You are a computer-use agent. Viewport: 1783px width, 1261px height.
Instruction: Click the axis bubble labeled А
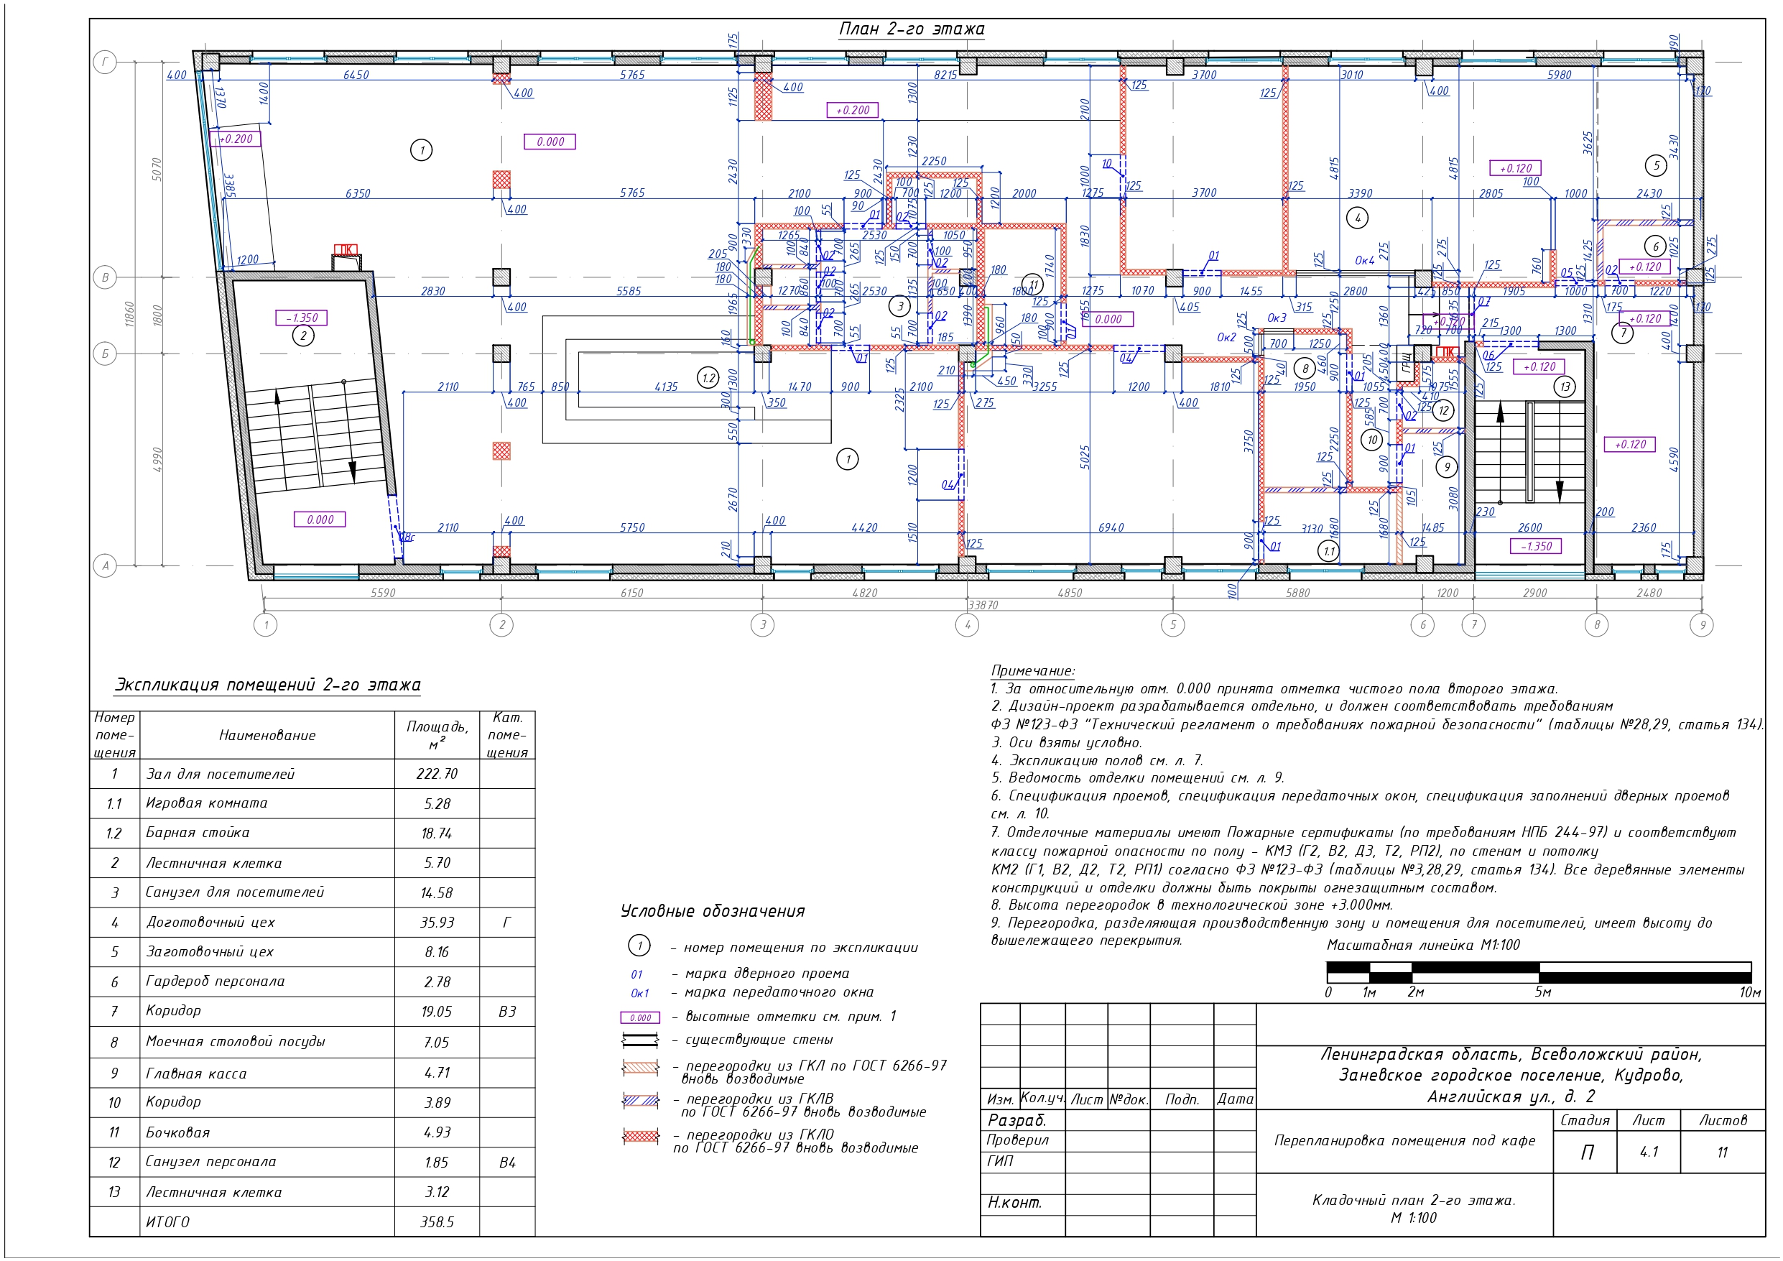click(105, 565)
